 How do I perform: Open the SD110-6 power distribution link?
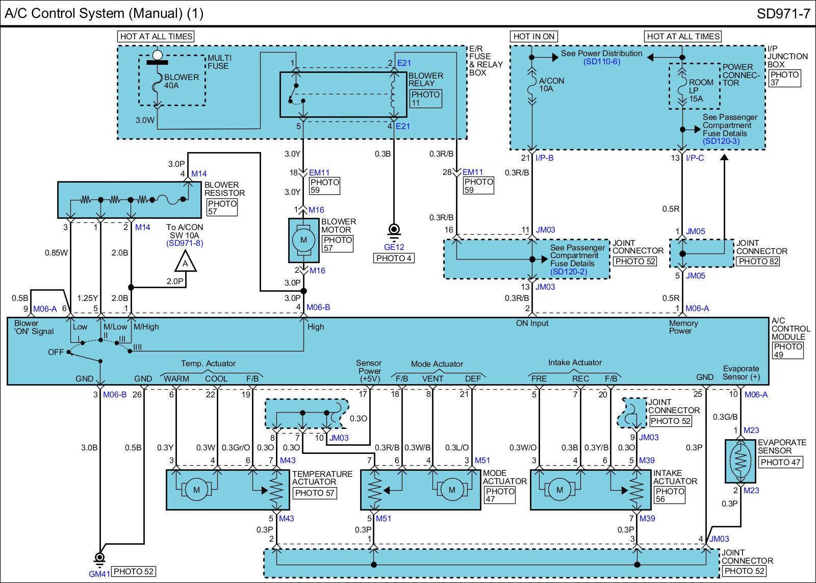tap(602, 62)
